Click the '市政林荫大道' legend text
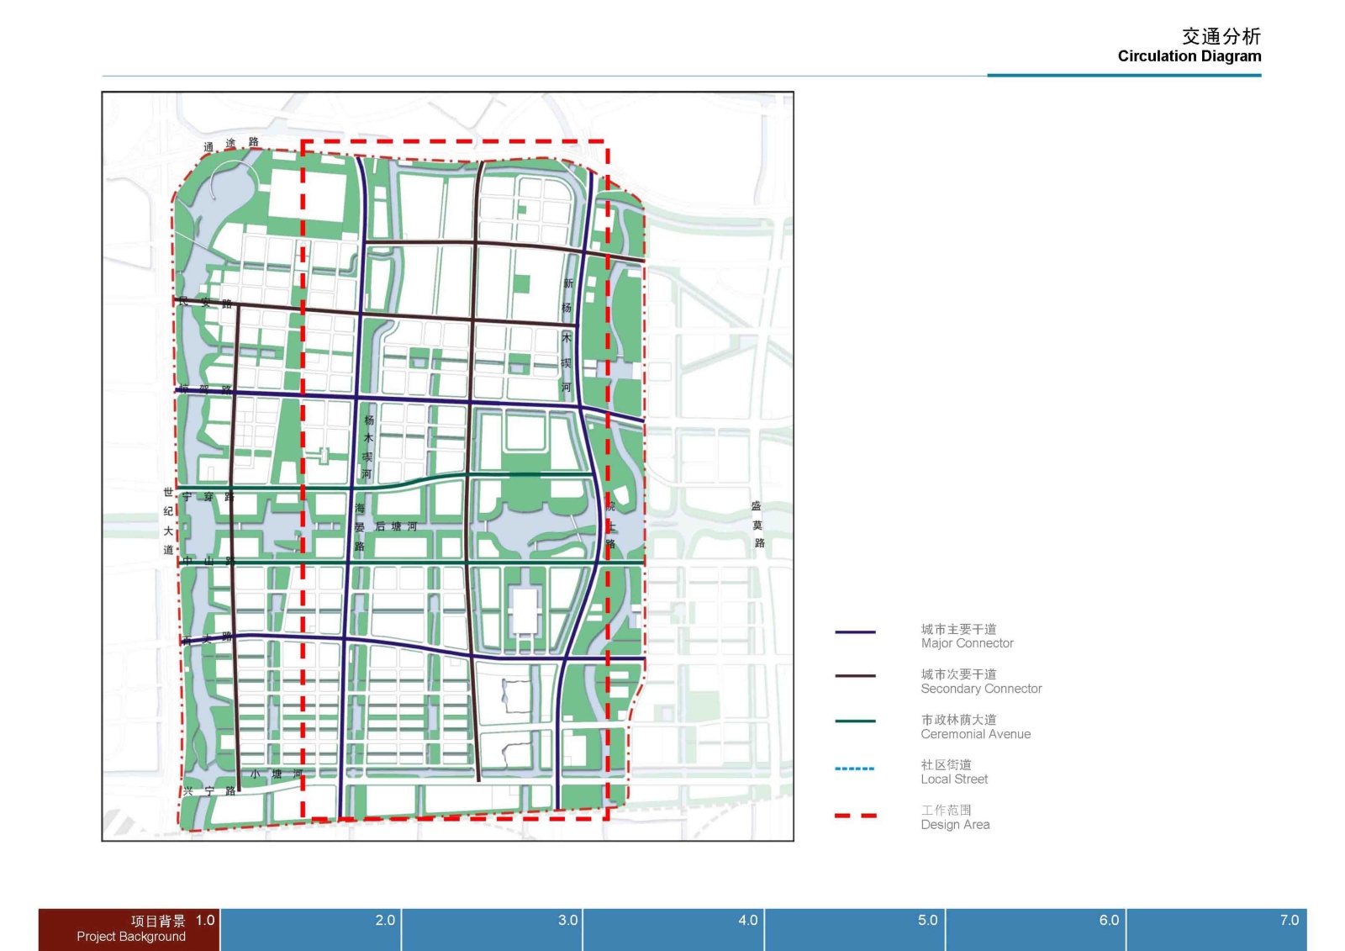The height and width of the screenshot is (951, 1345). pos(958,720)
